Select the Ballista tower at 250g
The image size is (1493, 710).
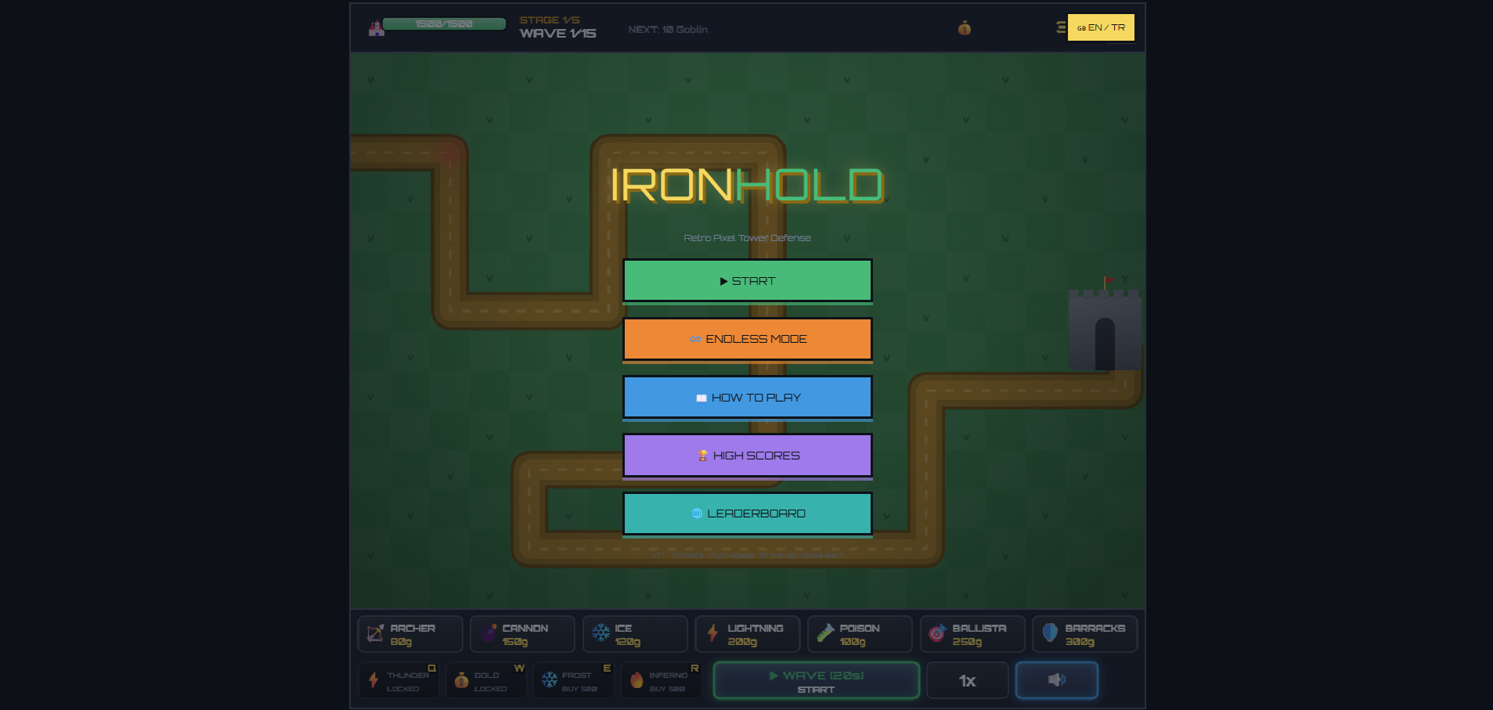pyautogui.click(x=972, y=634)
